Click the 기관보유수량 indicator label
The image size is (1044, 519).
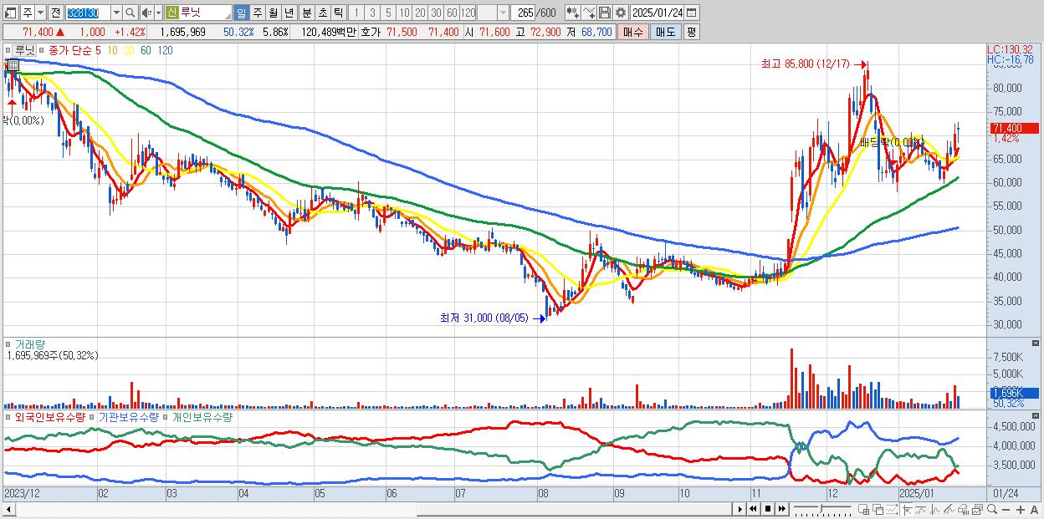click(x=129, y=415)
